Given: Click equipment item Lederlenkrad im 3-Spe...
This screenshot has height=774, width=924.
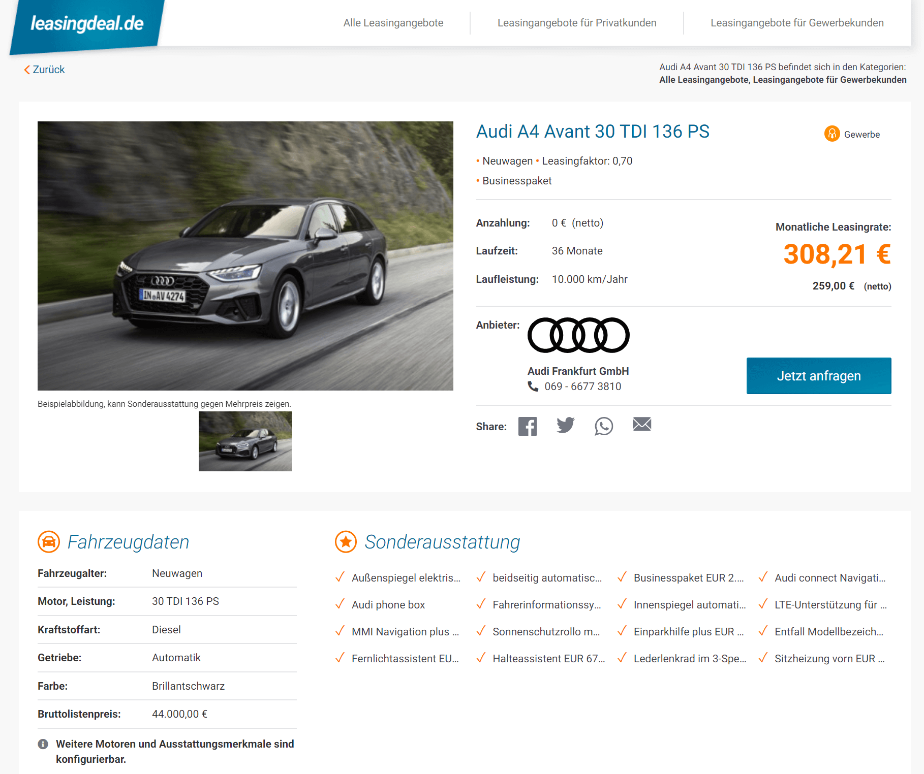Looking at the screenshot, I should (690, 659).
